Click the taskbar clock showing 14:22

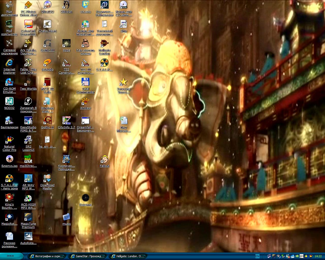click(x=318, y=256)
